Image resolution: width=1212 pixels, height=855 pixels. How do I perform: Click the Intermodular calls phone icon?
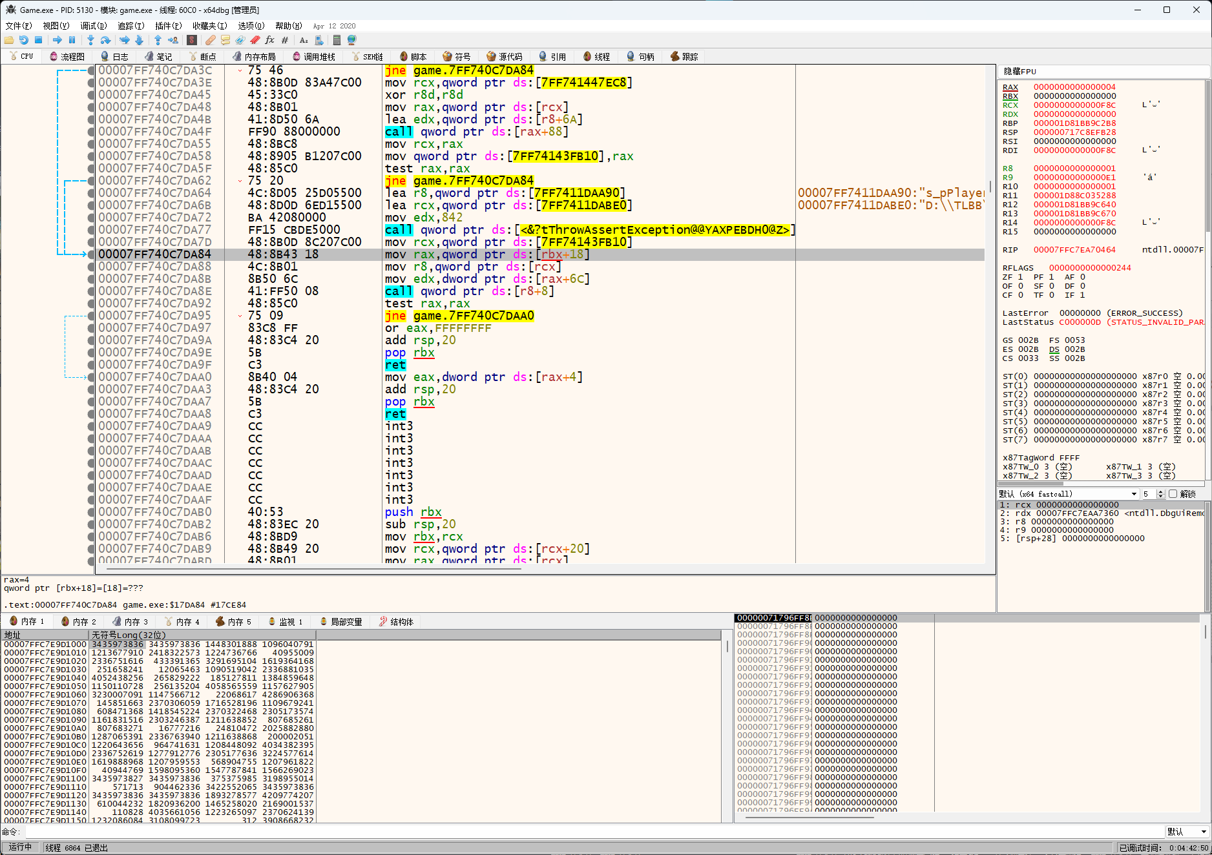pos(319,40)
